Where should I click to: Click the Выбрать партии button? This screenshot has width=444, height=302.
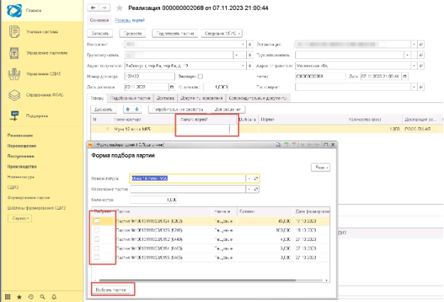(113, 290)
